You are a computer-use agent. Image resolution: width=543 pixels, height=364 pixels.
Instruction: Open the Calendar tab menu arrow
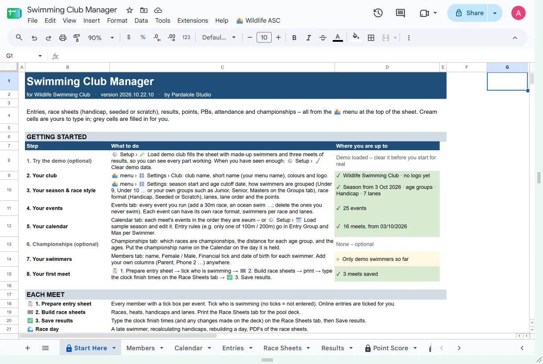[209, 348]
